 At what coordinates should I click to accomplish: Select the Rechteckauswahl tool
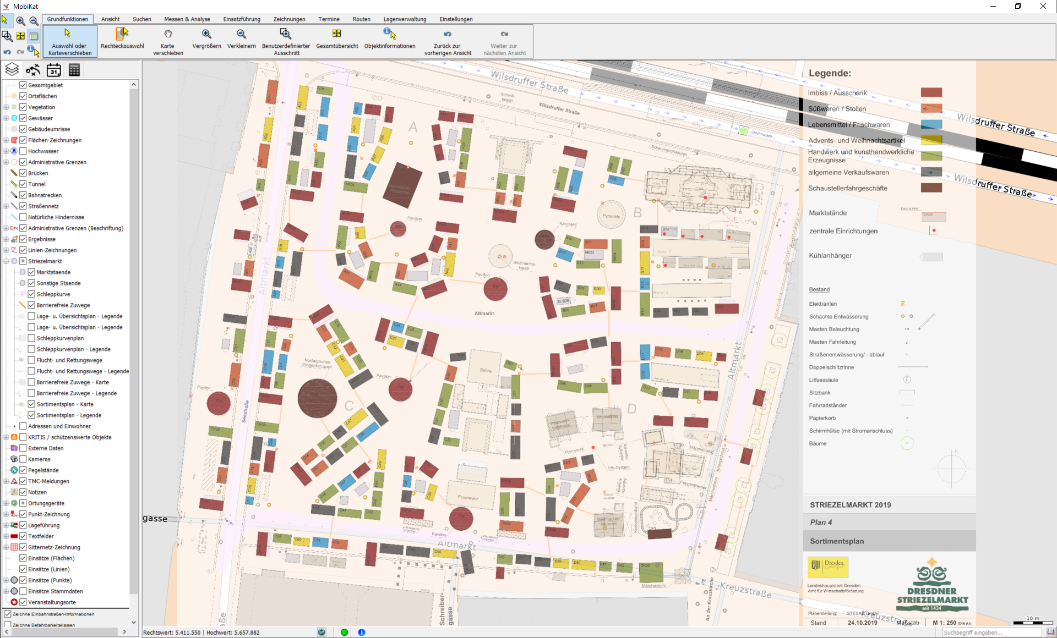pyautogui.click(x=122, y=40)
